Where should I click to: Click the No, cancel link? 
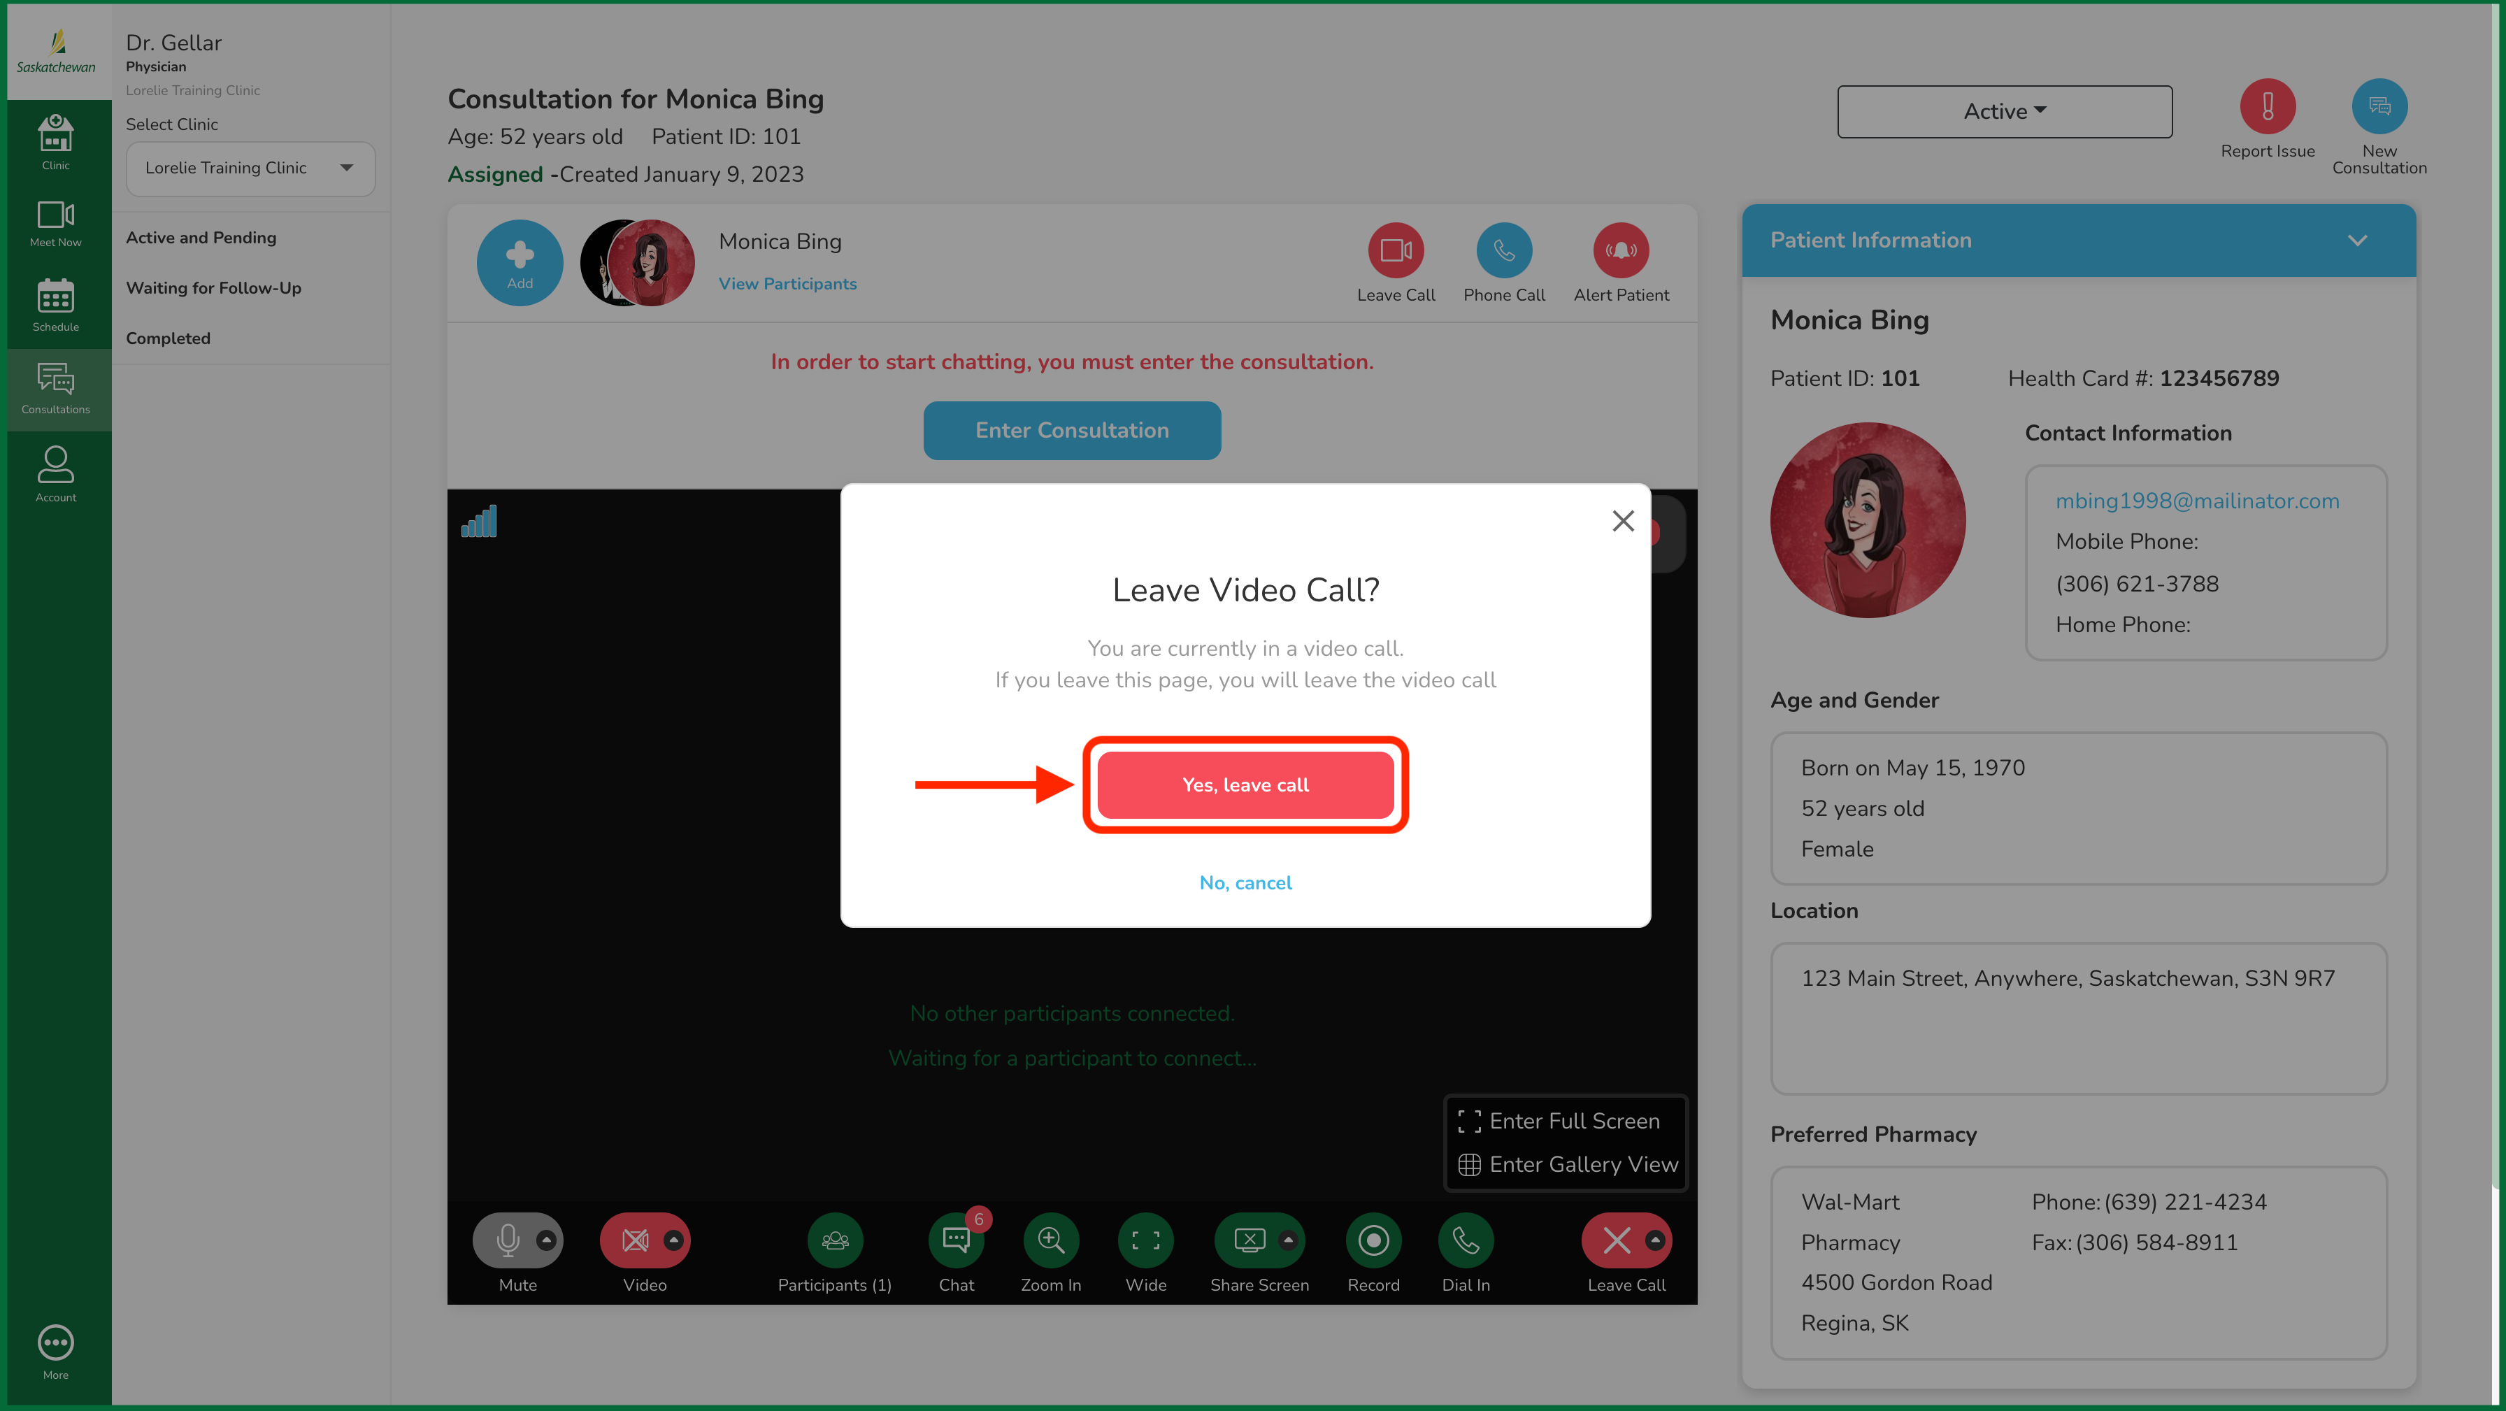[x=1245, y=882]
